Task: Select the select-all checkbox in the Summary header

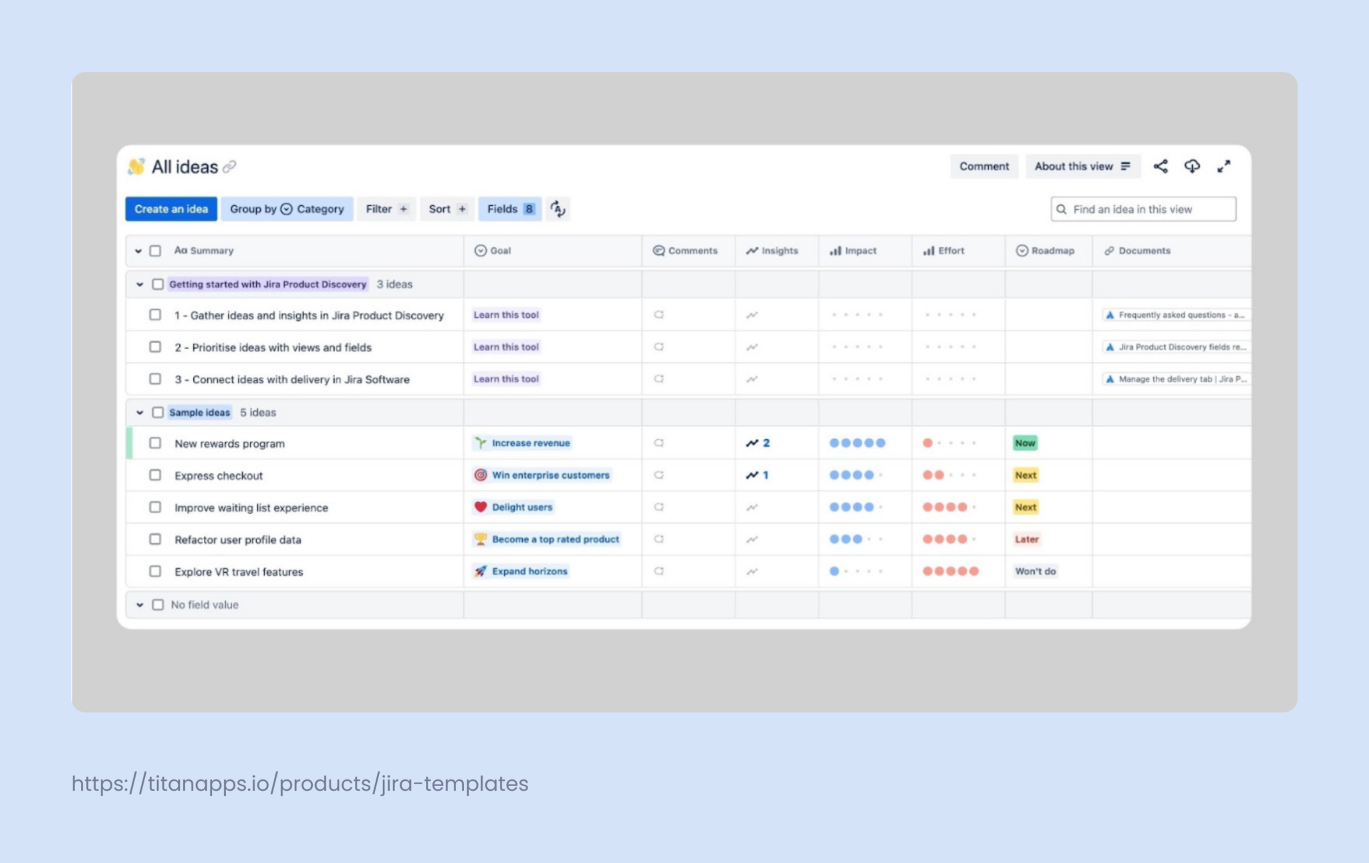Action: click(x=156, y=251)
